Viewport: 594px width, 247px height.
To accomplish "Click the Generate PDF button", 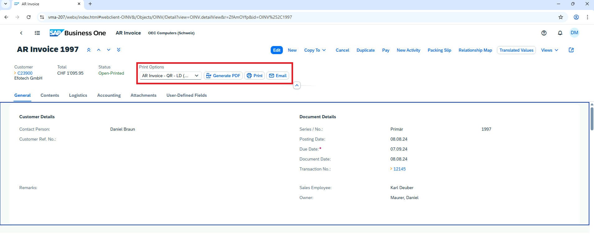I will click(x=223, y=76).
